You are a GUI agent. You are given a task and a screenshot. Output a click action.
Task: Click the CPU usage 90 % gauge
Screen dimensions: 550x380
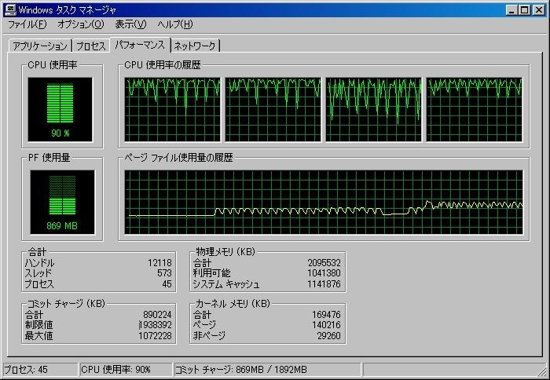[60, 109]
